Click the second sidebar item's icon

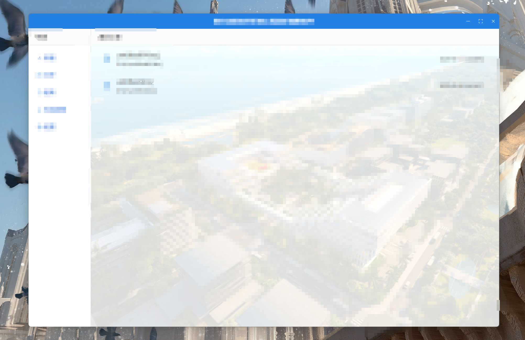click(x=39, y=75)
